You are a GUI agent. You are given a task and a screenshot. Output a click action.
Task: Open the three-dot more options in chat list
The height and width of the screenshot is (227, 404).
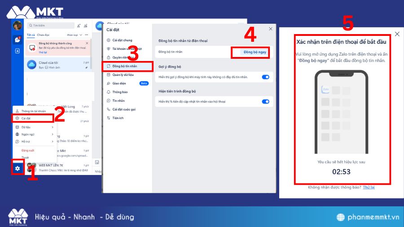[x=87, y=35]
